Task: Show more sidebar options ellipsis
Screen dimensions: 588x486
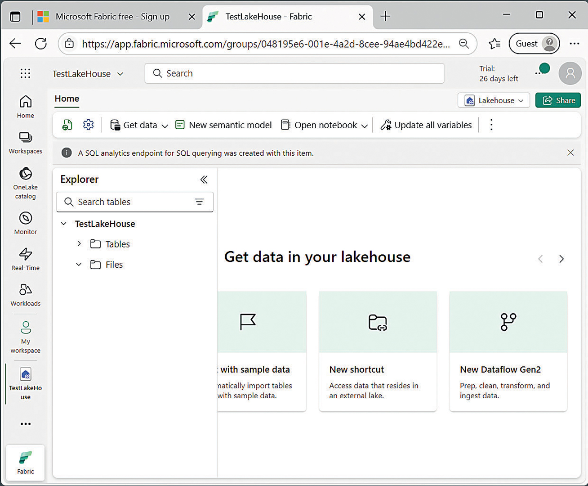Action: click(x=26, y=424)
